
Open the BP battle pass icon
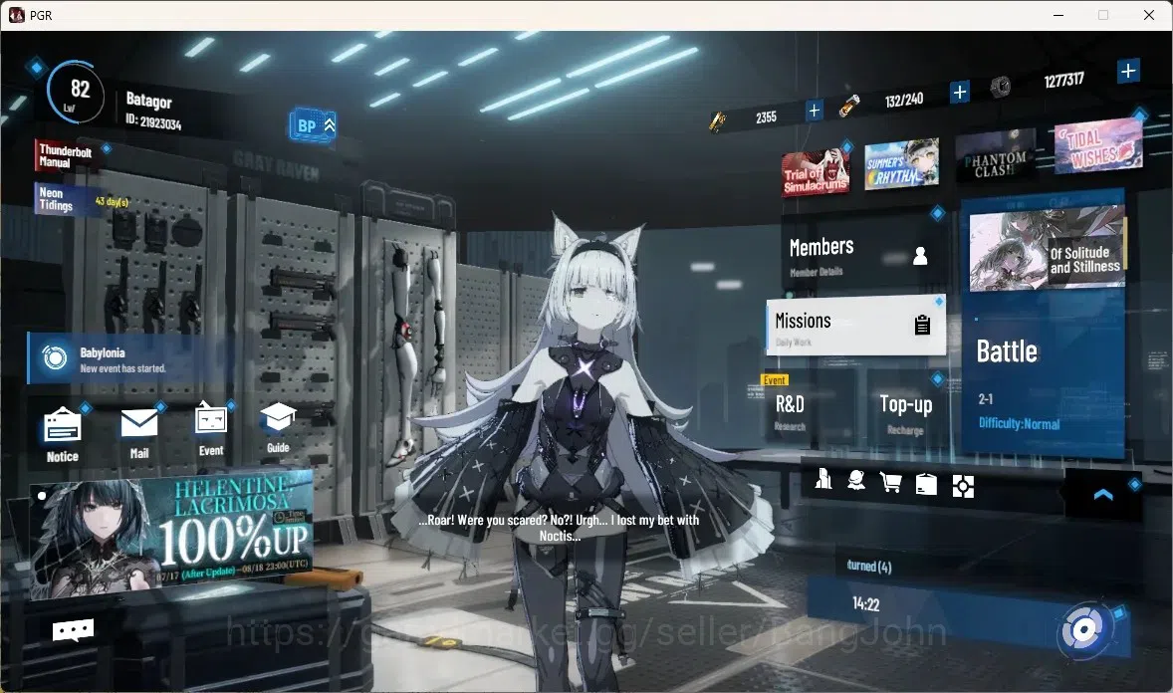(313, 125)
